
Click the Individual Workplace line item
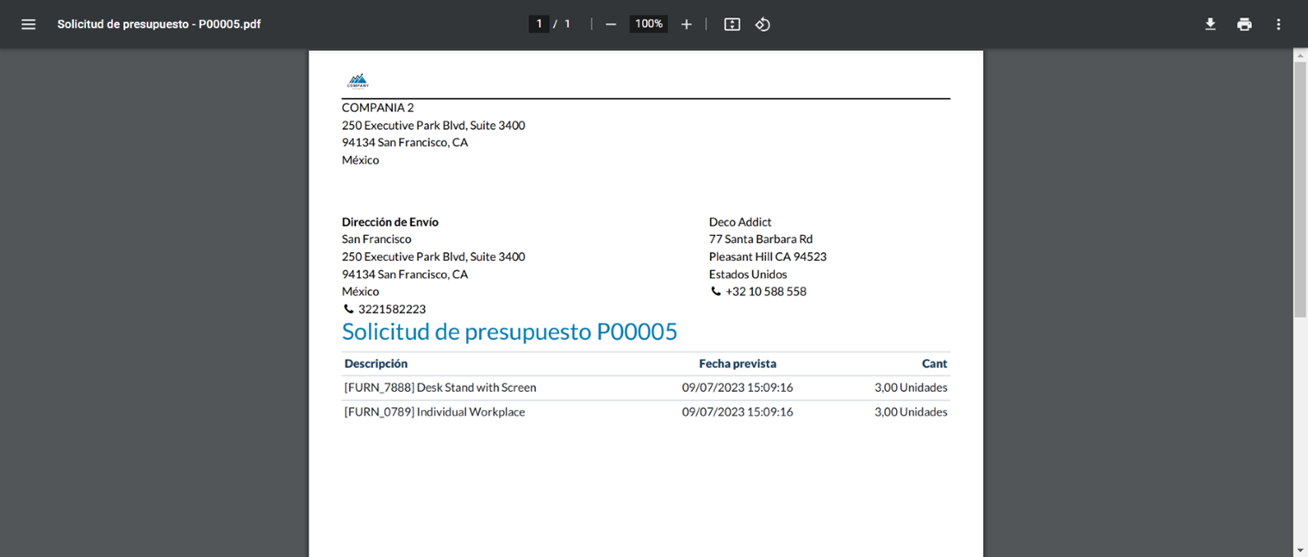coord(434,412)
